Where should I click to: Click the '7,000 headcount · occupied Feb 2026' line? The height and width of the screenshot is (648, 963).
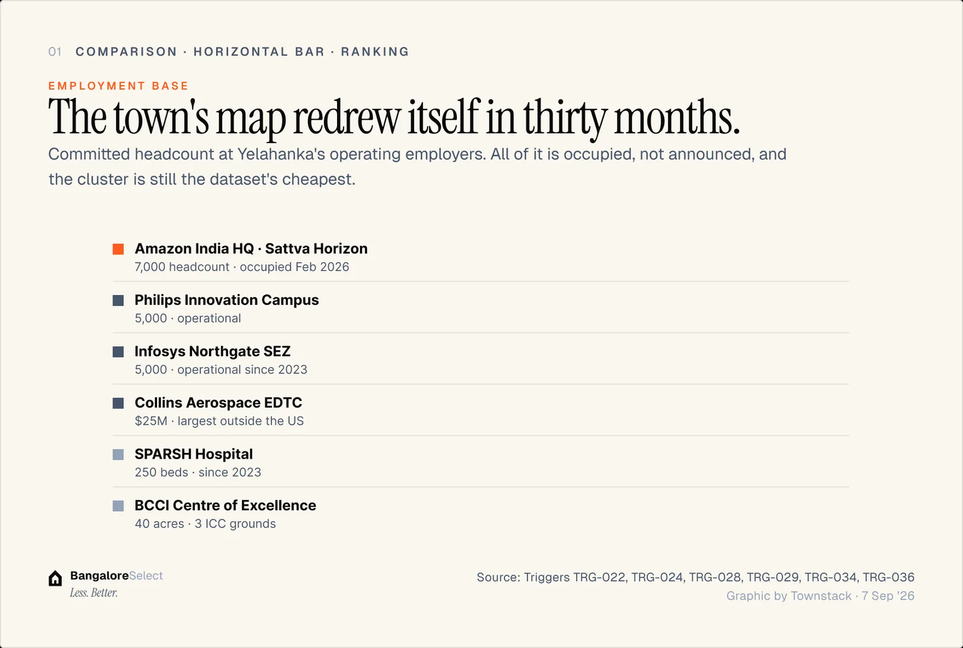point(242,267)
